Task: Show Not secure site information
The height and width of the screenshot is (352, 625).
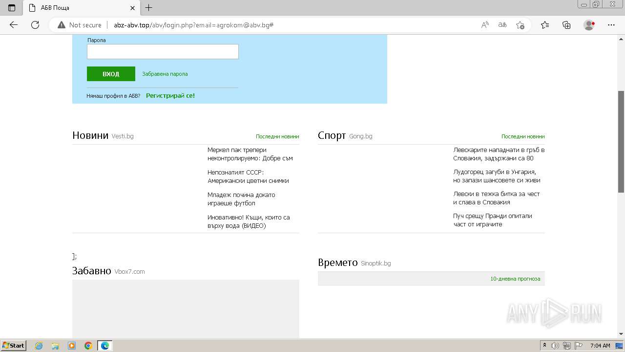Action: (x=80, y=25)
